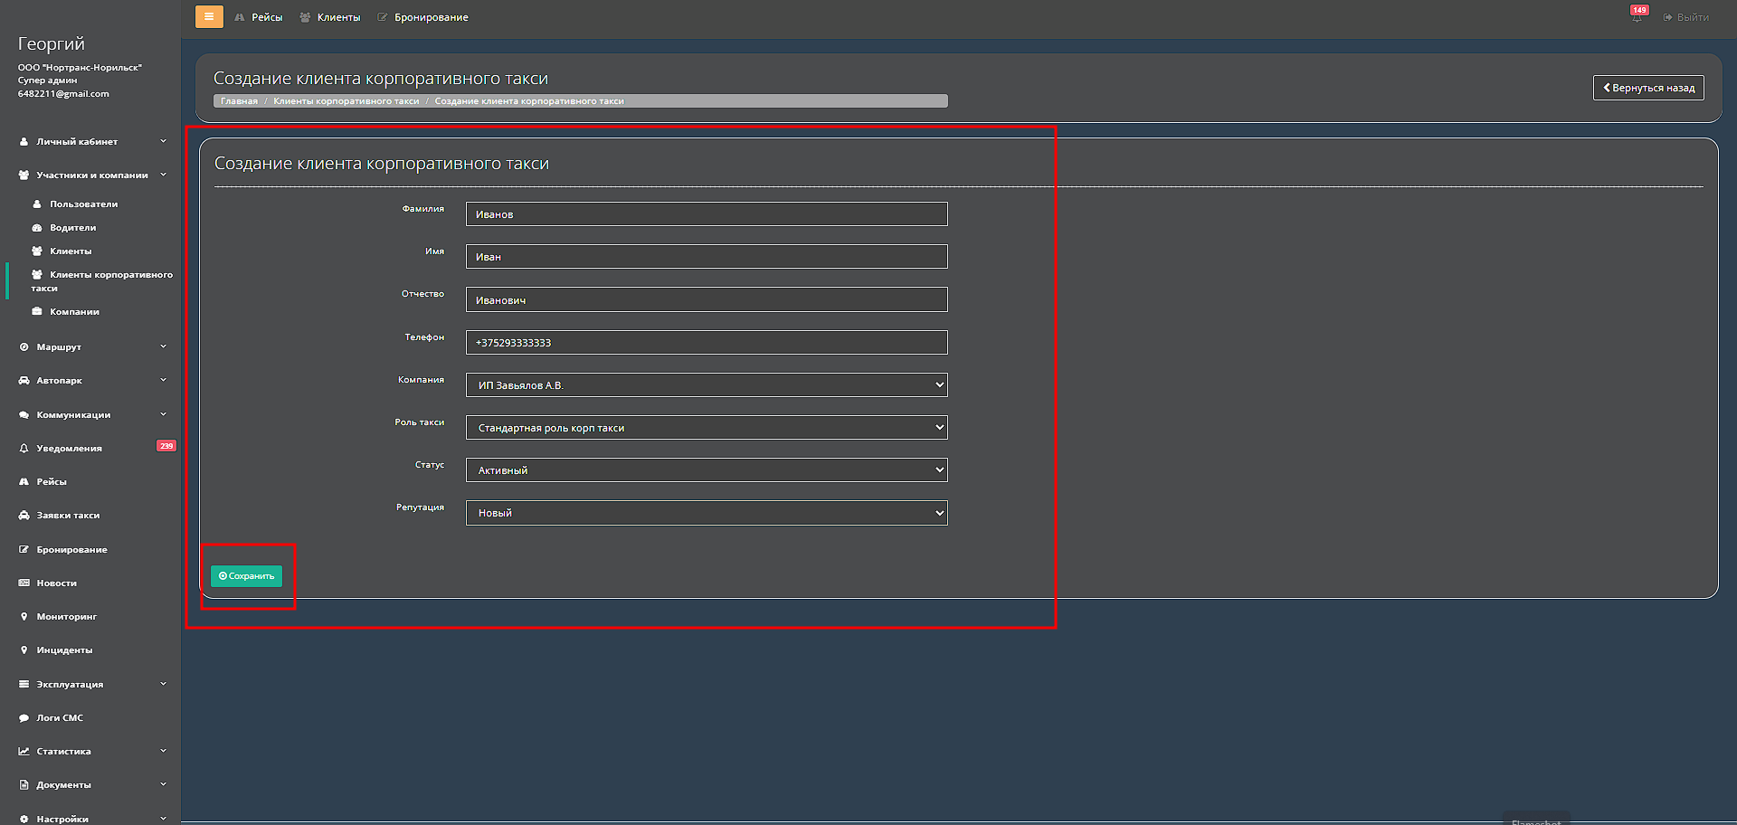Open the Статус dropdown
This screenshot has height=825, width=1737.
click(706, 470)
